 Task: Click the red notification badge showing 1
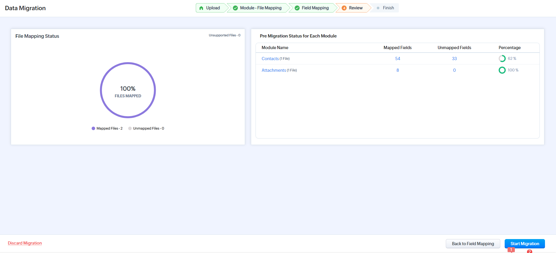coord(511,250)
